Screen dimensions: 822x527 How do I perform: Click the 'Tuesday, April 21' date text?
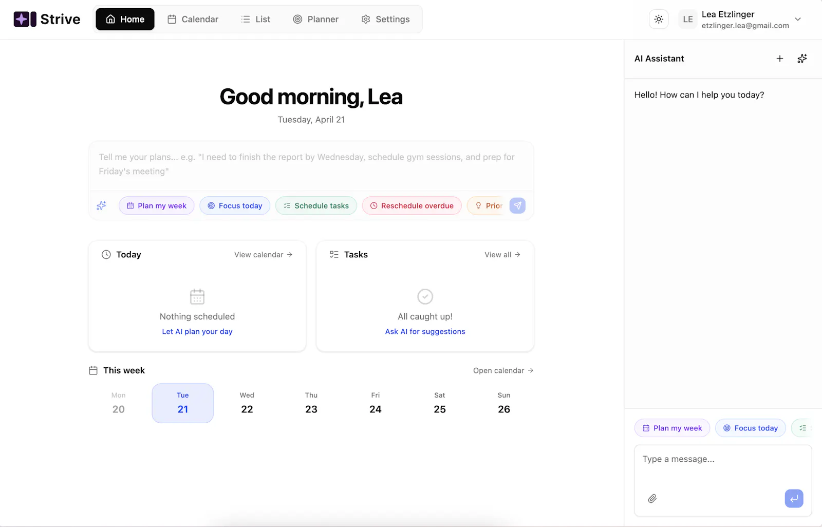[x=311, y=120]
